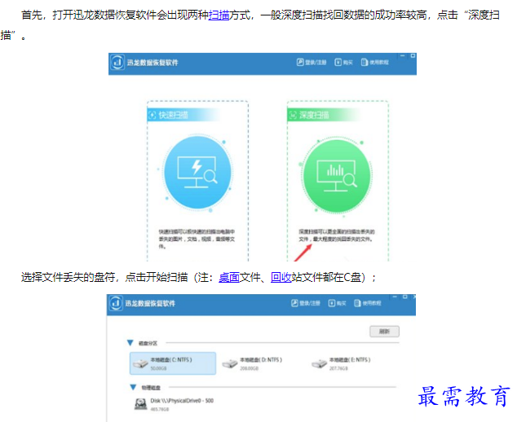517x422 pixels.
Task: Open the 扫描 hyperlink in the first paragraph
Action: coord(219,15)
